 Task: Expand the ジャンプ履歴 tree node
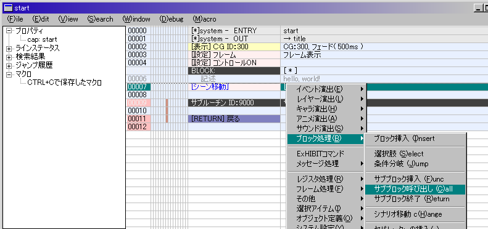[9, 66]
